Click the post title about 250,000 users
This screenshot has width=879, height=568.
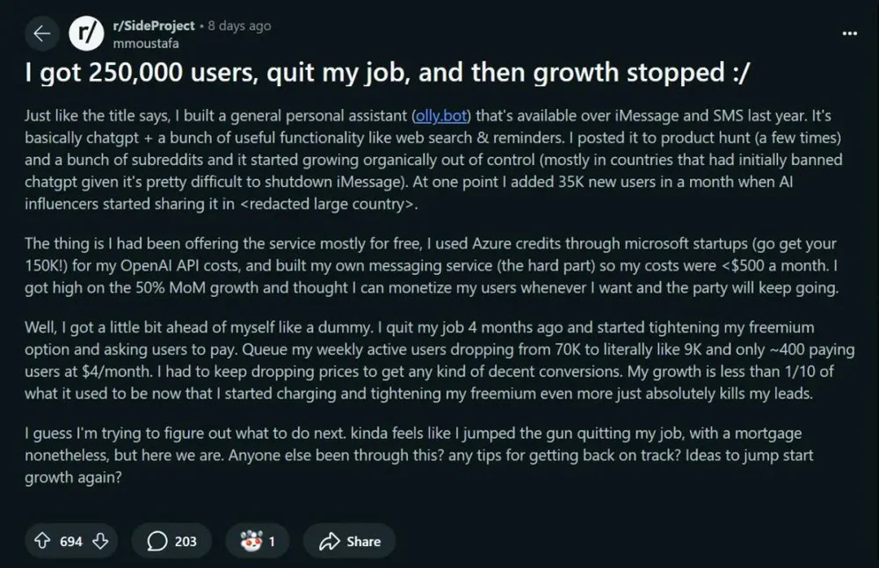[x=389, y=75]
